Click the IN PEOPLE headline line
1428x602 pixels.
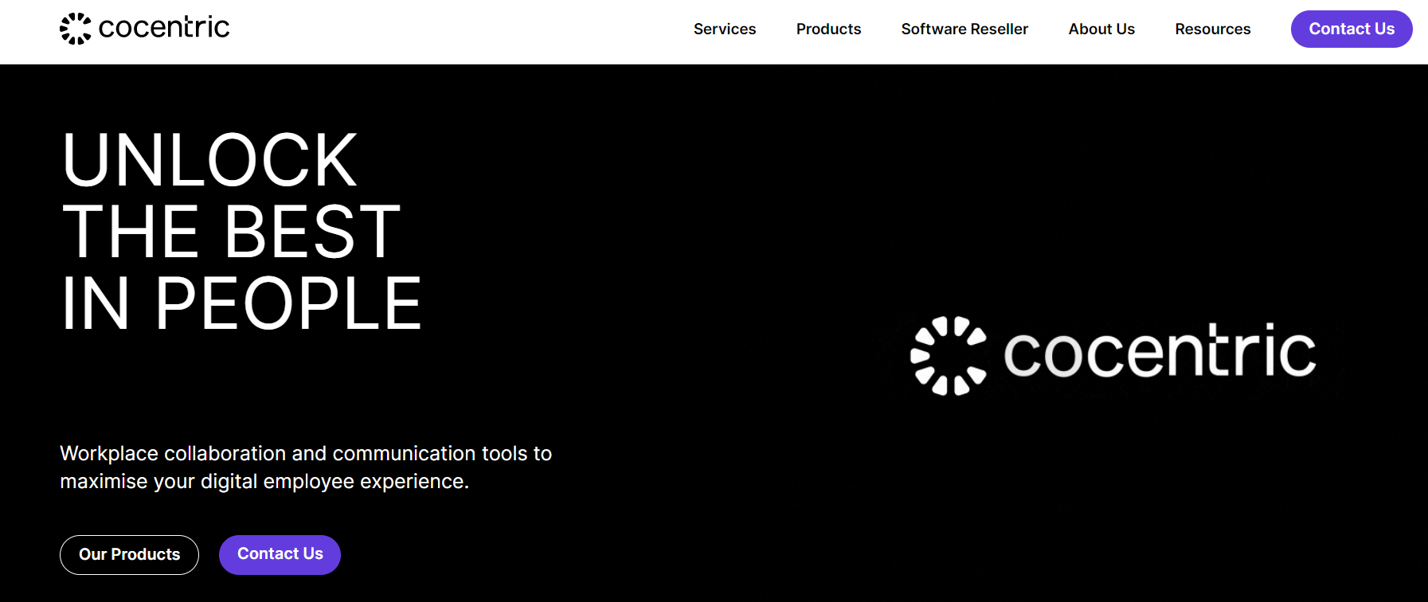point(241,304)
